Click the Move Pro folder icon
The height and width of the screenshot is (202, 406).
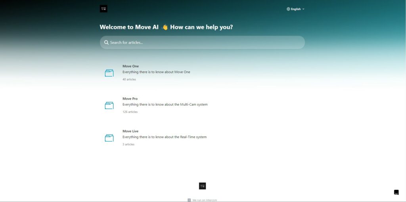click(109, 105)
